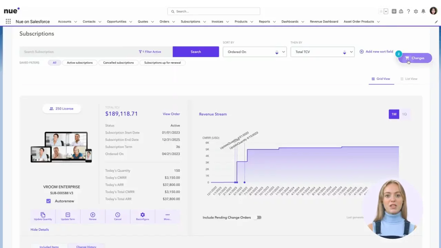Screen dimensions: 441x248
Task: Open the notifications bell icon
Action: coord(423,11)
